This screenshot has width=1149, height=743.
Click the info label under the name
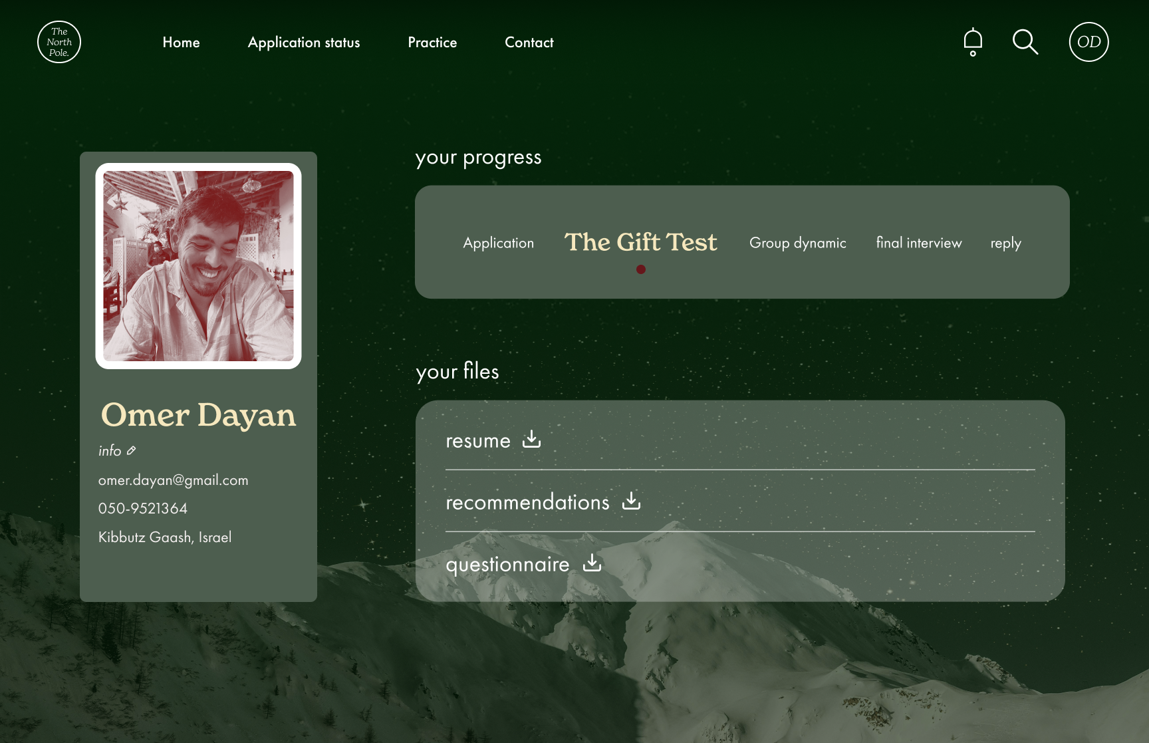[x=110, y=451]
